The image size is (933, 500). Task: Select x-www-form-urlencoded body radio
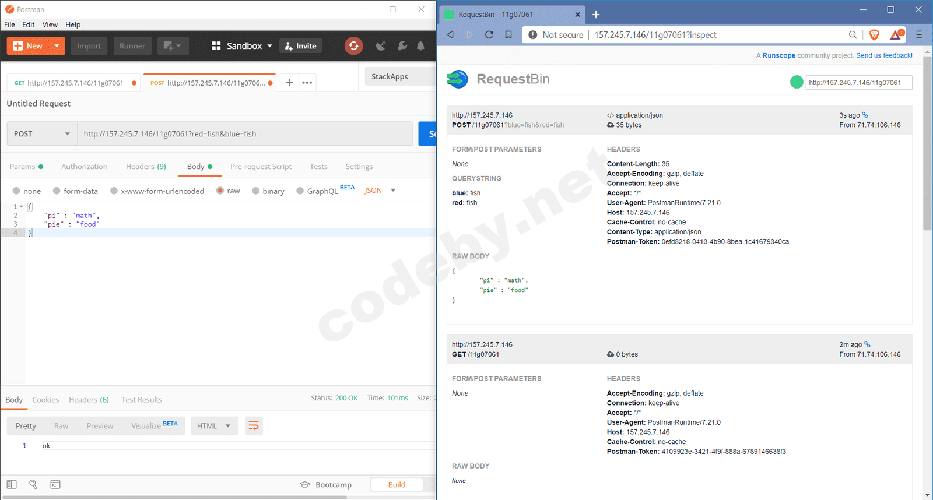[114, 191]
